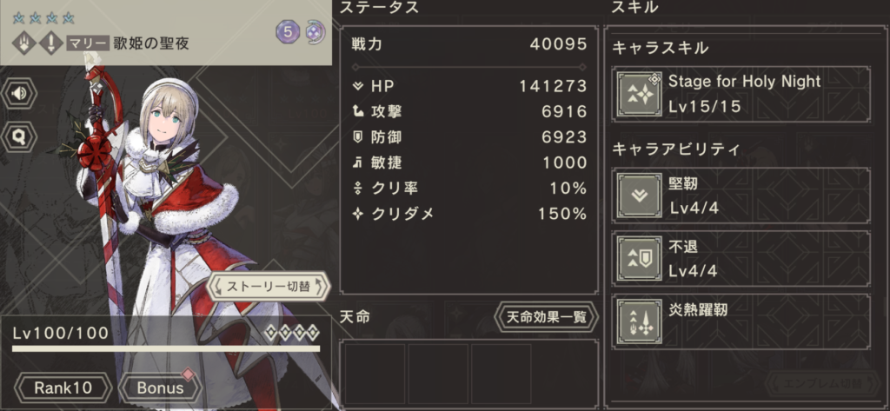890x411 pixels.
Task: Tap the exclamation diamond icon
Action: [51, 43]
